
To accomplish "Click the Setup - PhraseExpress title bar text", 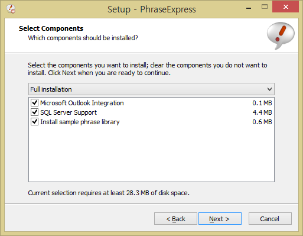I will coord(152,9).
